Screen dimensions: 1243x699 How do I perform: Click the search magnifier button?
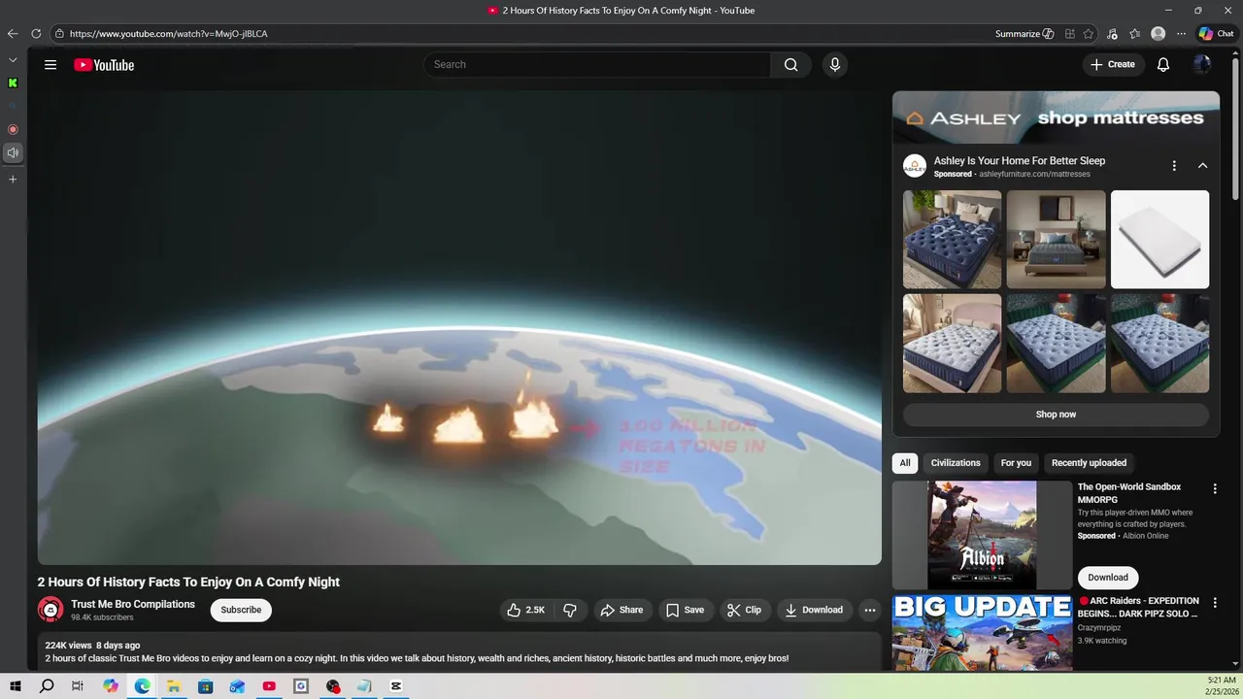[x=790, y=64]
